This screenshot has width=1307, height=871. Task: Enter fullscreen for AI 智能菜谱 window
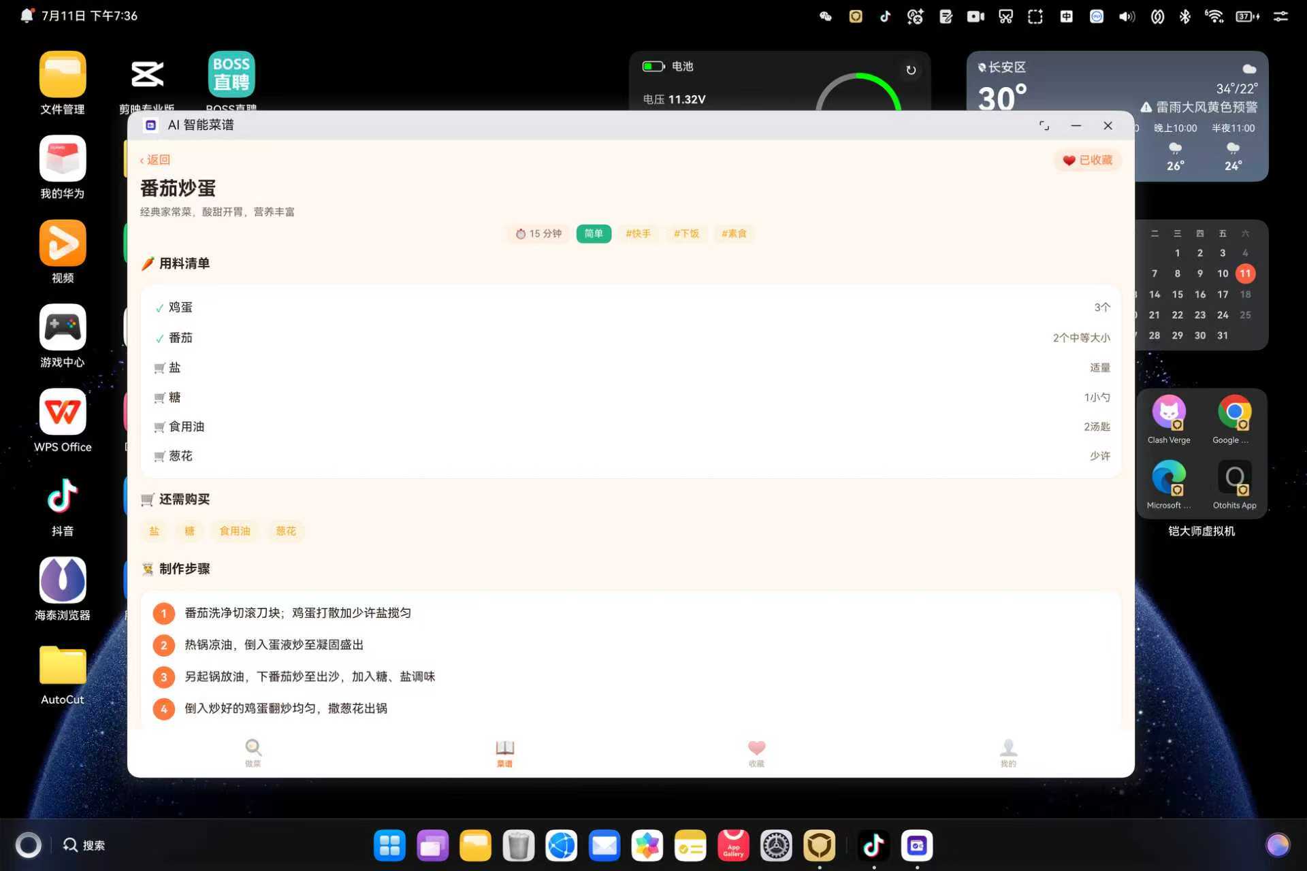tap(1044, 125)
